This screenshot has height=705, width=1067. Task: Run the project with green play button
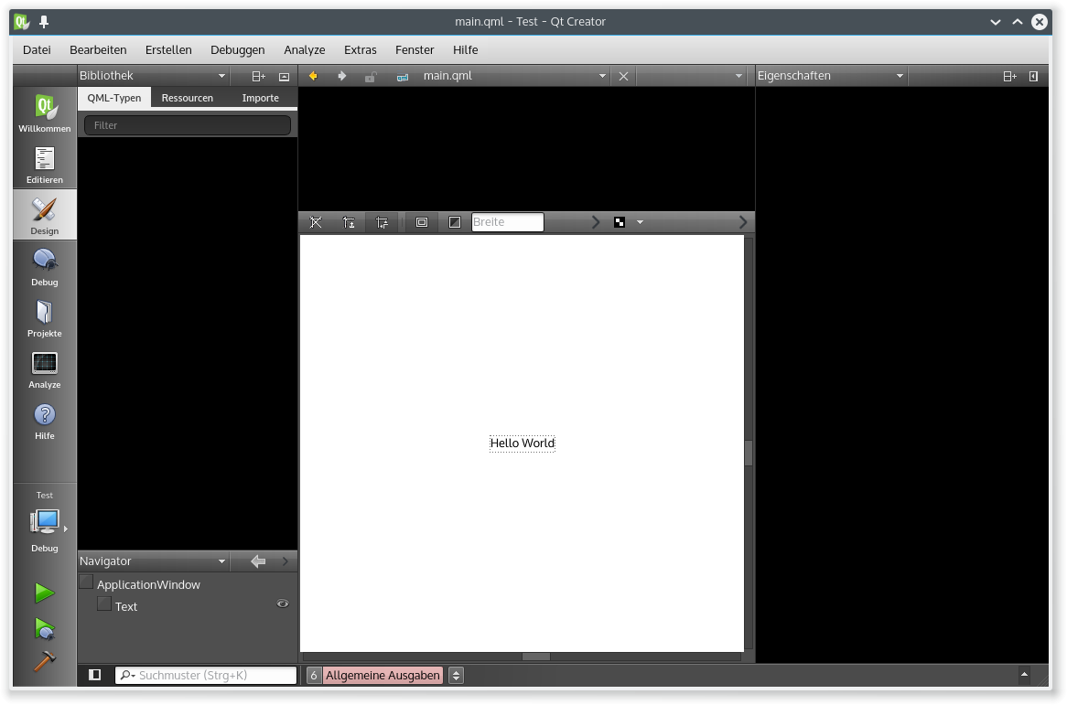click(x=44, y=593)
